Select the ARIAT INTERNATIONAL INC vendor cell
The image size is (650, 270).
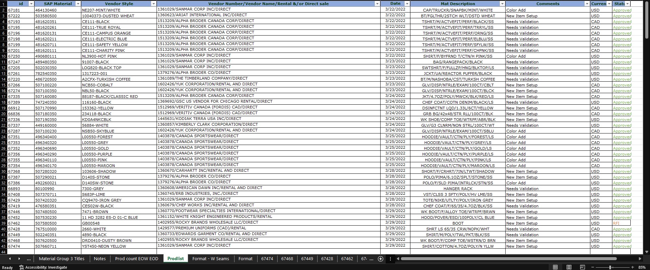click(268, 16)
